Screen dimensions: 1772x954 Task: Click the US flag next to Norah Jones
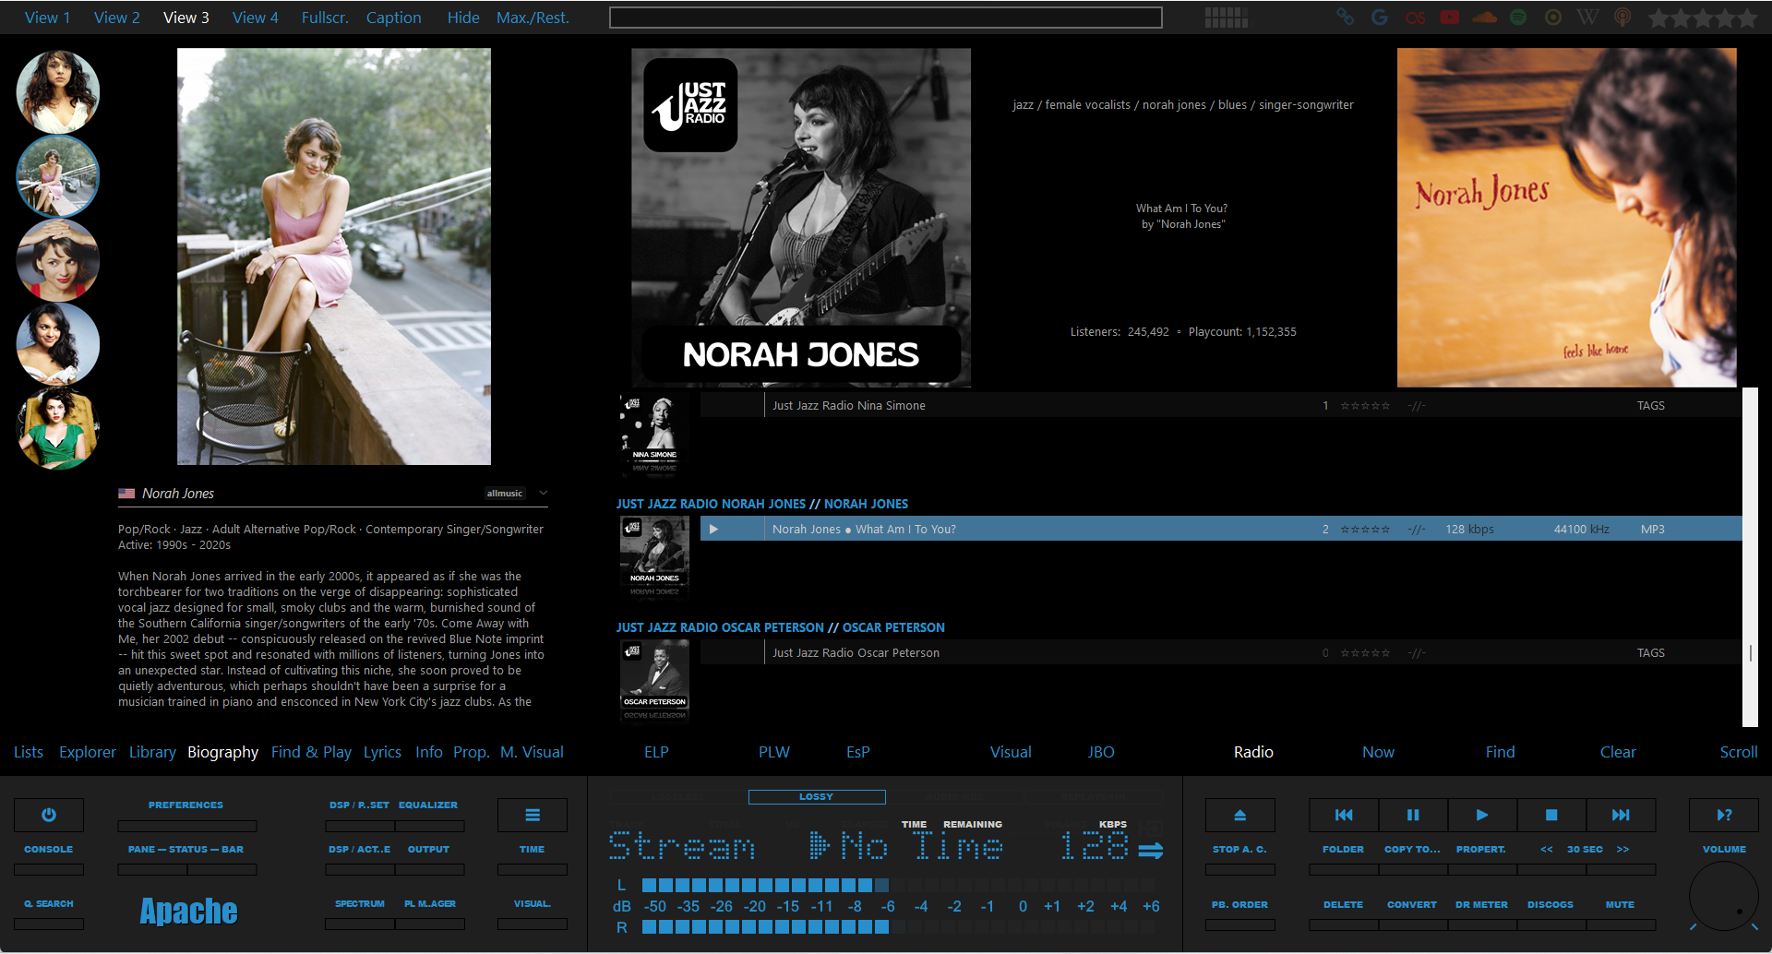pos(126,494)
